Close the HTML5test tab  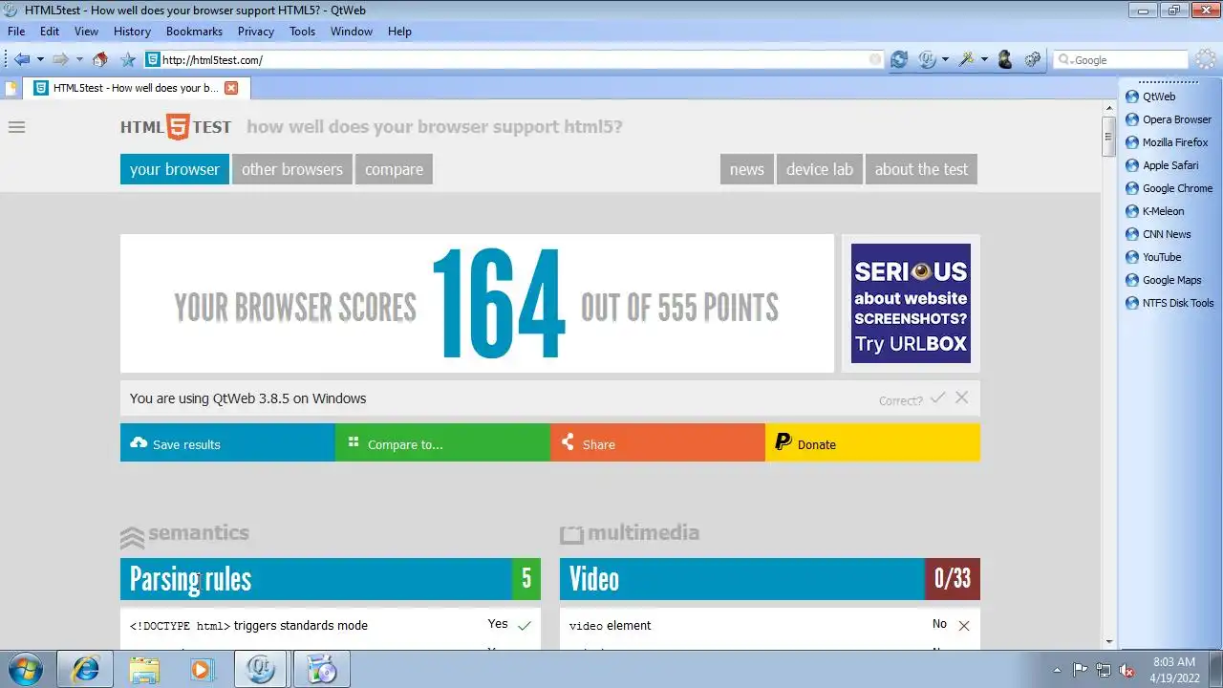click(231, 88)
